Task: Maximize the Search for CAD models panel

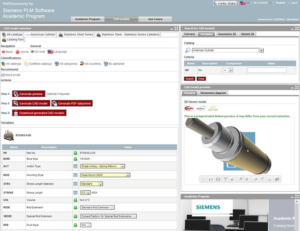Action: point(297,28)
